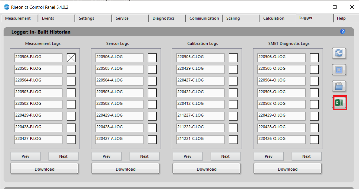Click the 220427-A.LOG filename field
The image size is (359, 189).
coord(119,139)
